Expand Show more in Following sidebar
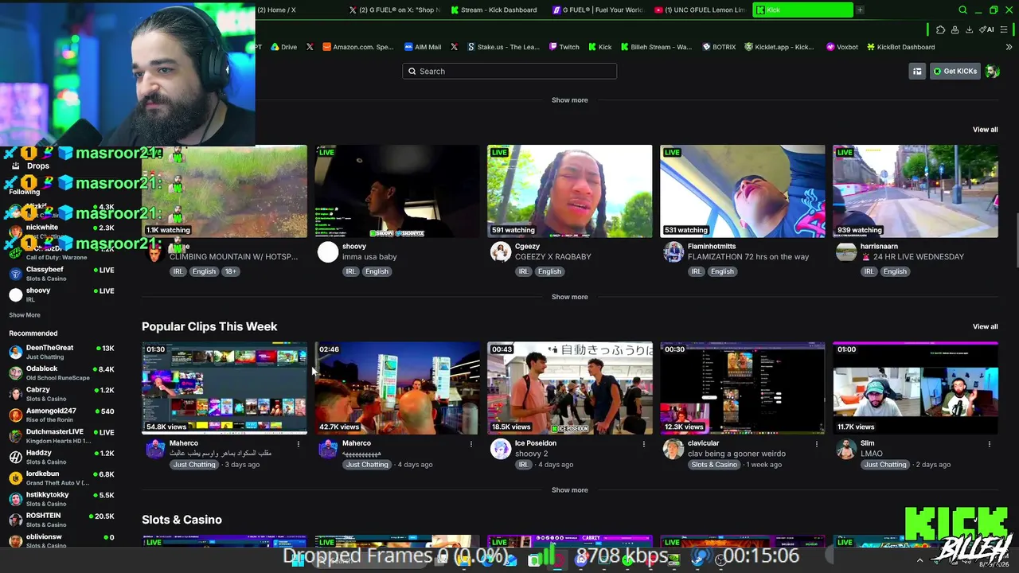The width and height of the screenshot is (1019, 573). (25, 315)
